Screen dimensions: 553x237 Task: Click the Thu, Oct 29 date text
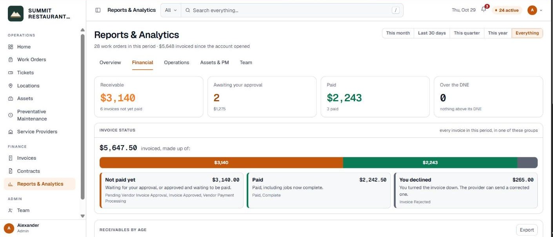click(464, 10)
